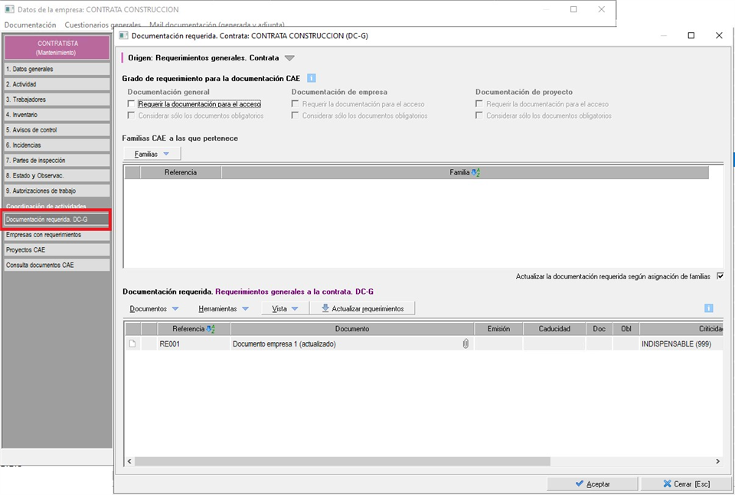Select 2. Actividad in sidebar
735x495 pixels.
coord(57,84)
